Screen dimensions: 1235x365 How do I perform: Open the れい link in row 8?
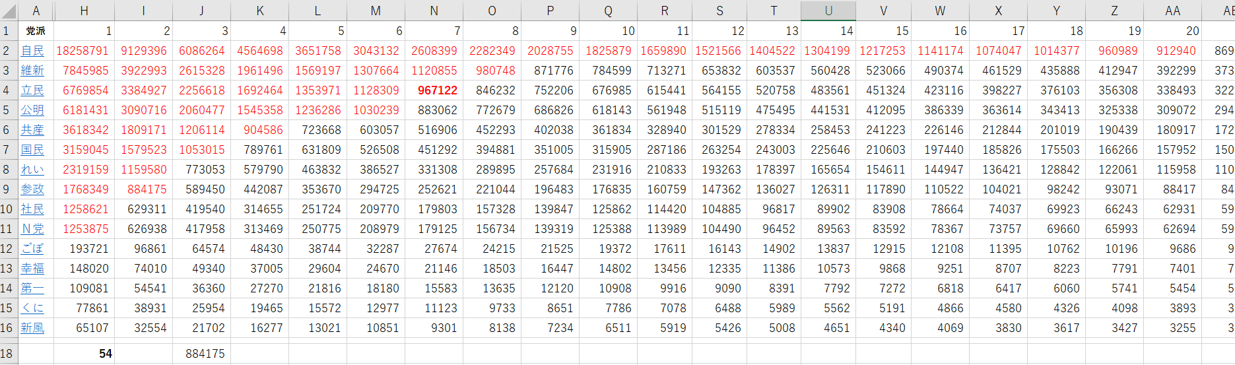click(32, 170)
